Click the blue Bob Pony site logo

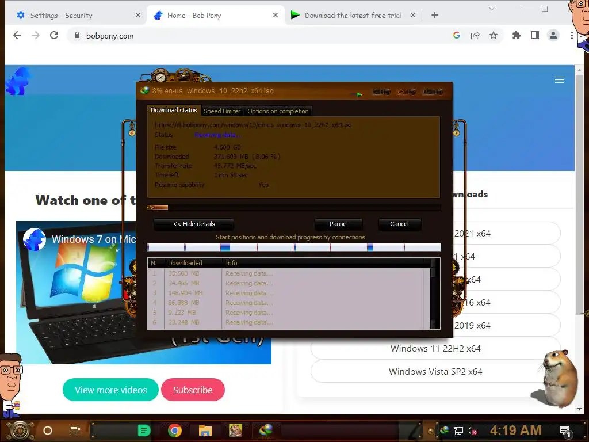tap(18, 81)
